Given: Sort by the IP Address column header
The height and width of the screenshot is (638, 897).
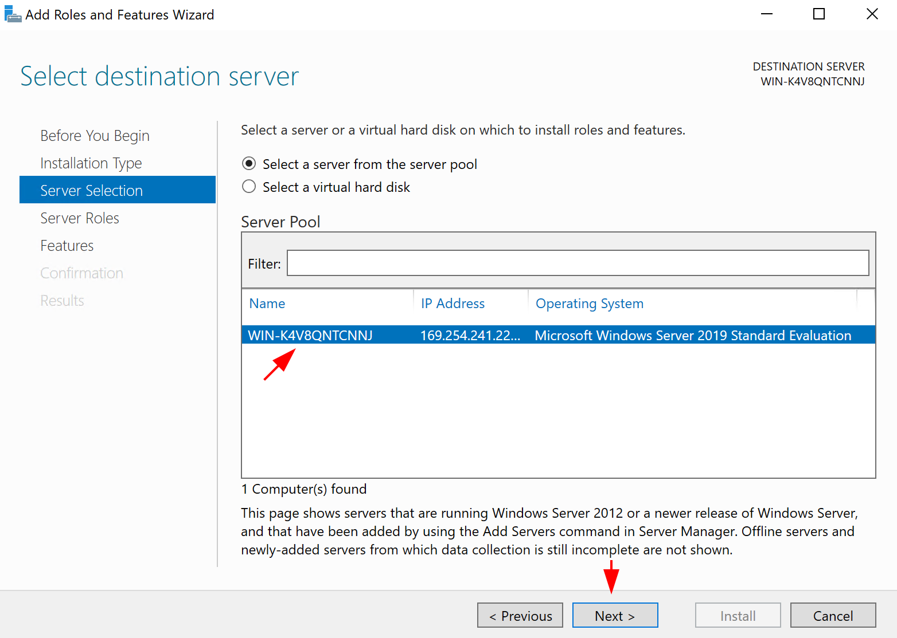Looking at the screenshot, I should click(453, 303).
